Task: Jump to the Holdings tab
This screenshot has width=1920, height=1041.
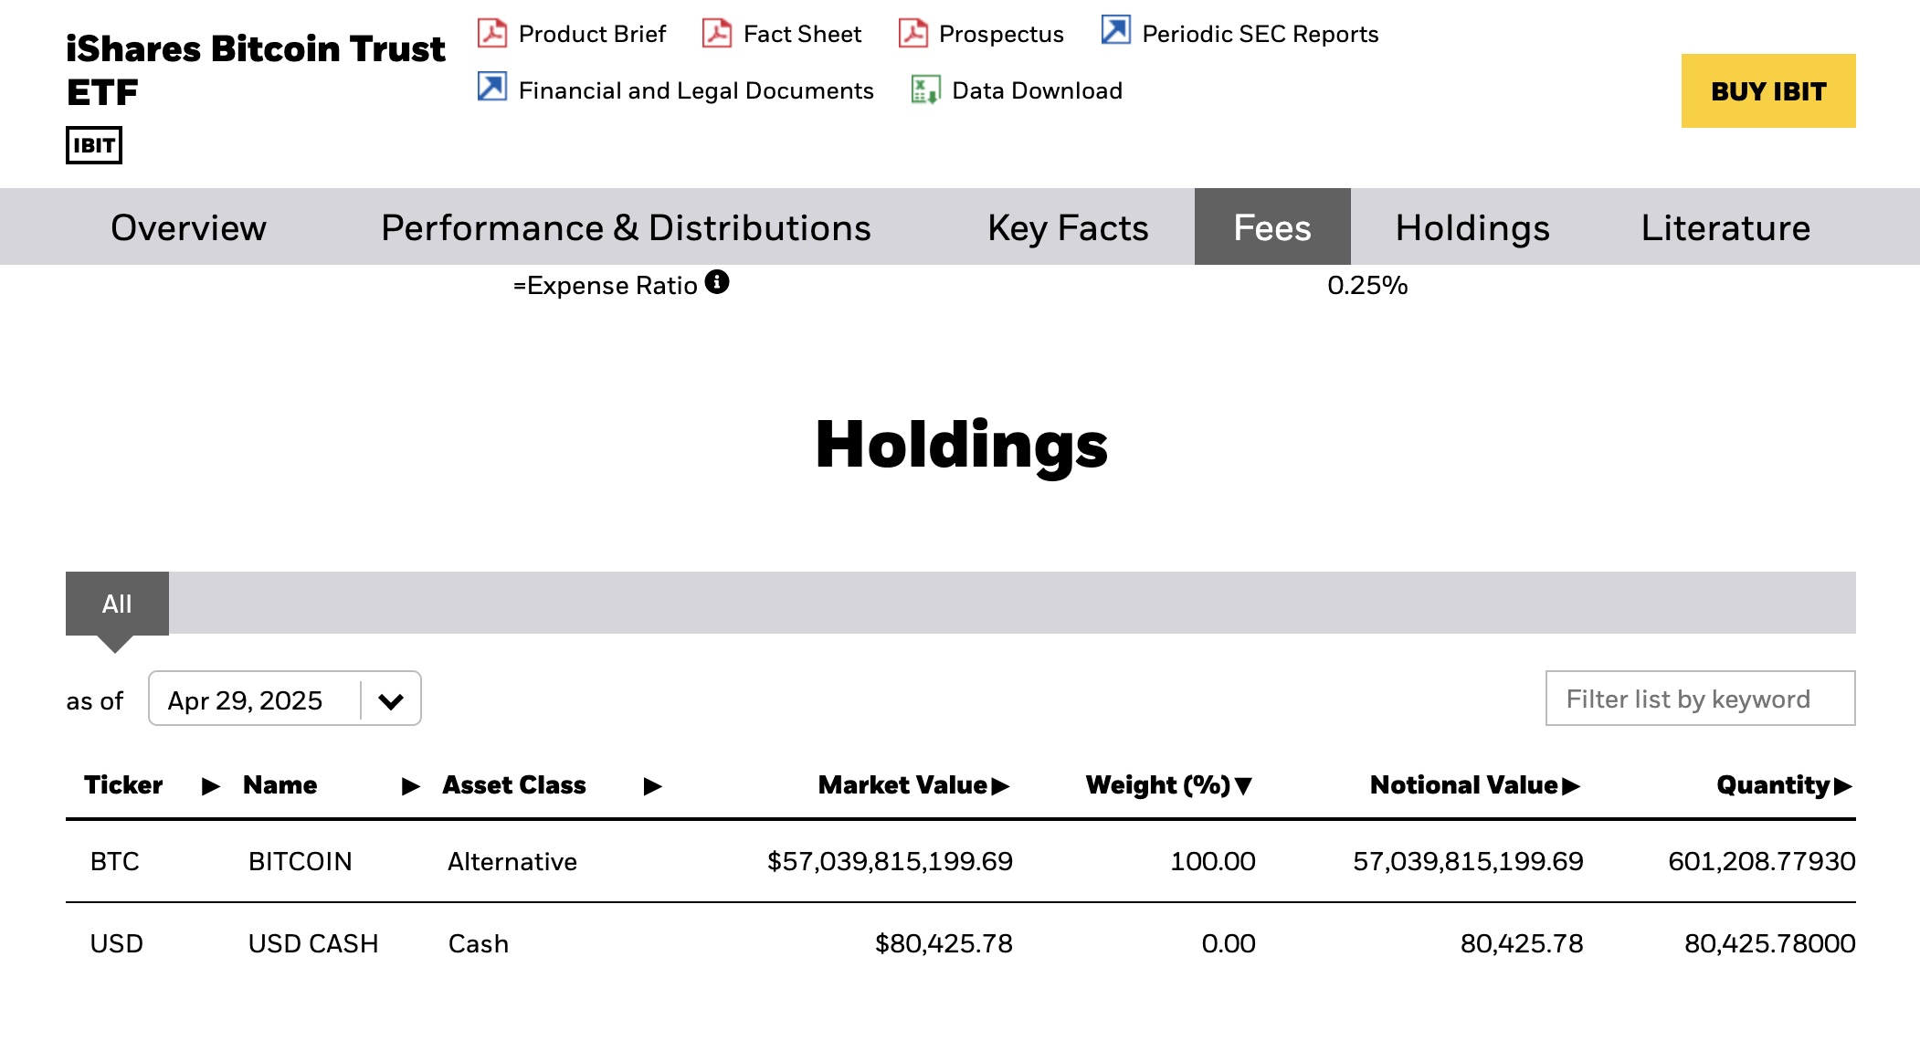Action: coord(1472,227)
